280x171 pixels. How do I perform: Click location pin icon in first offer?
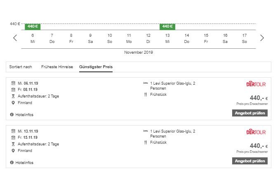click(13, 103)
